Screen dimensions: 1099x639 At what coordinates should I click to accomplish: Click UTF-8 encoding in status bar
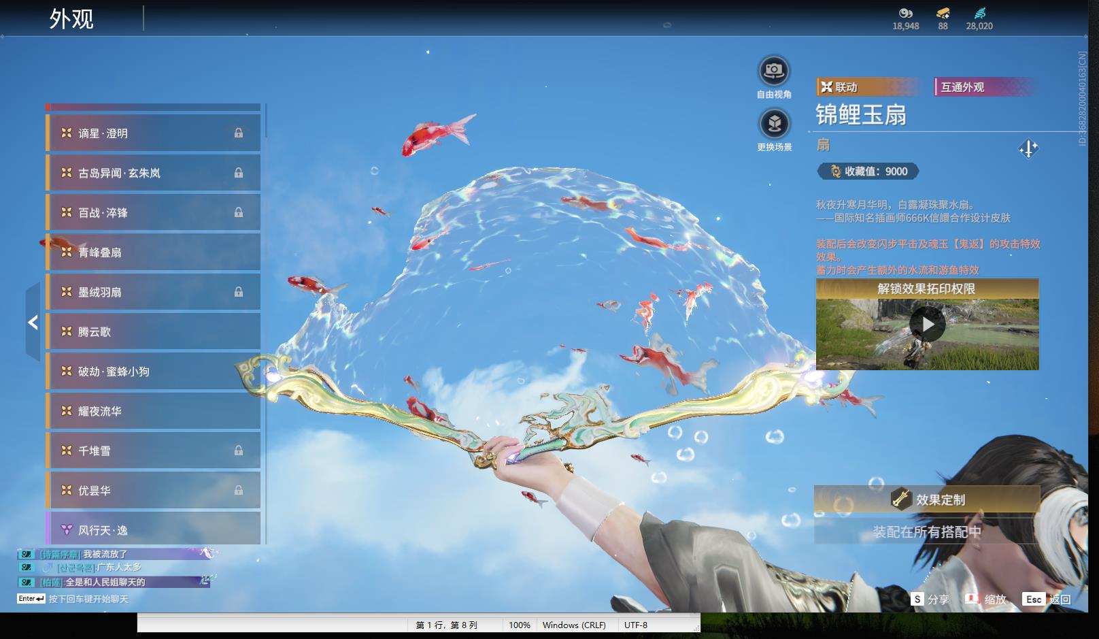(x=636, y=625)
